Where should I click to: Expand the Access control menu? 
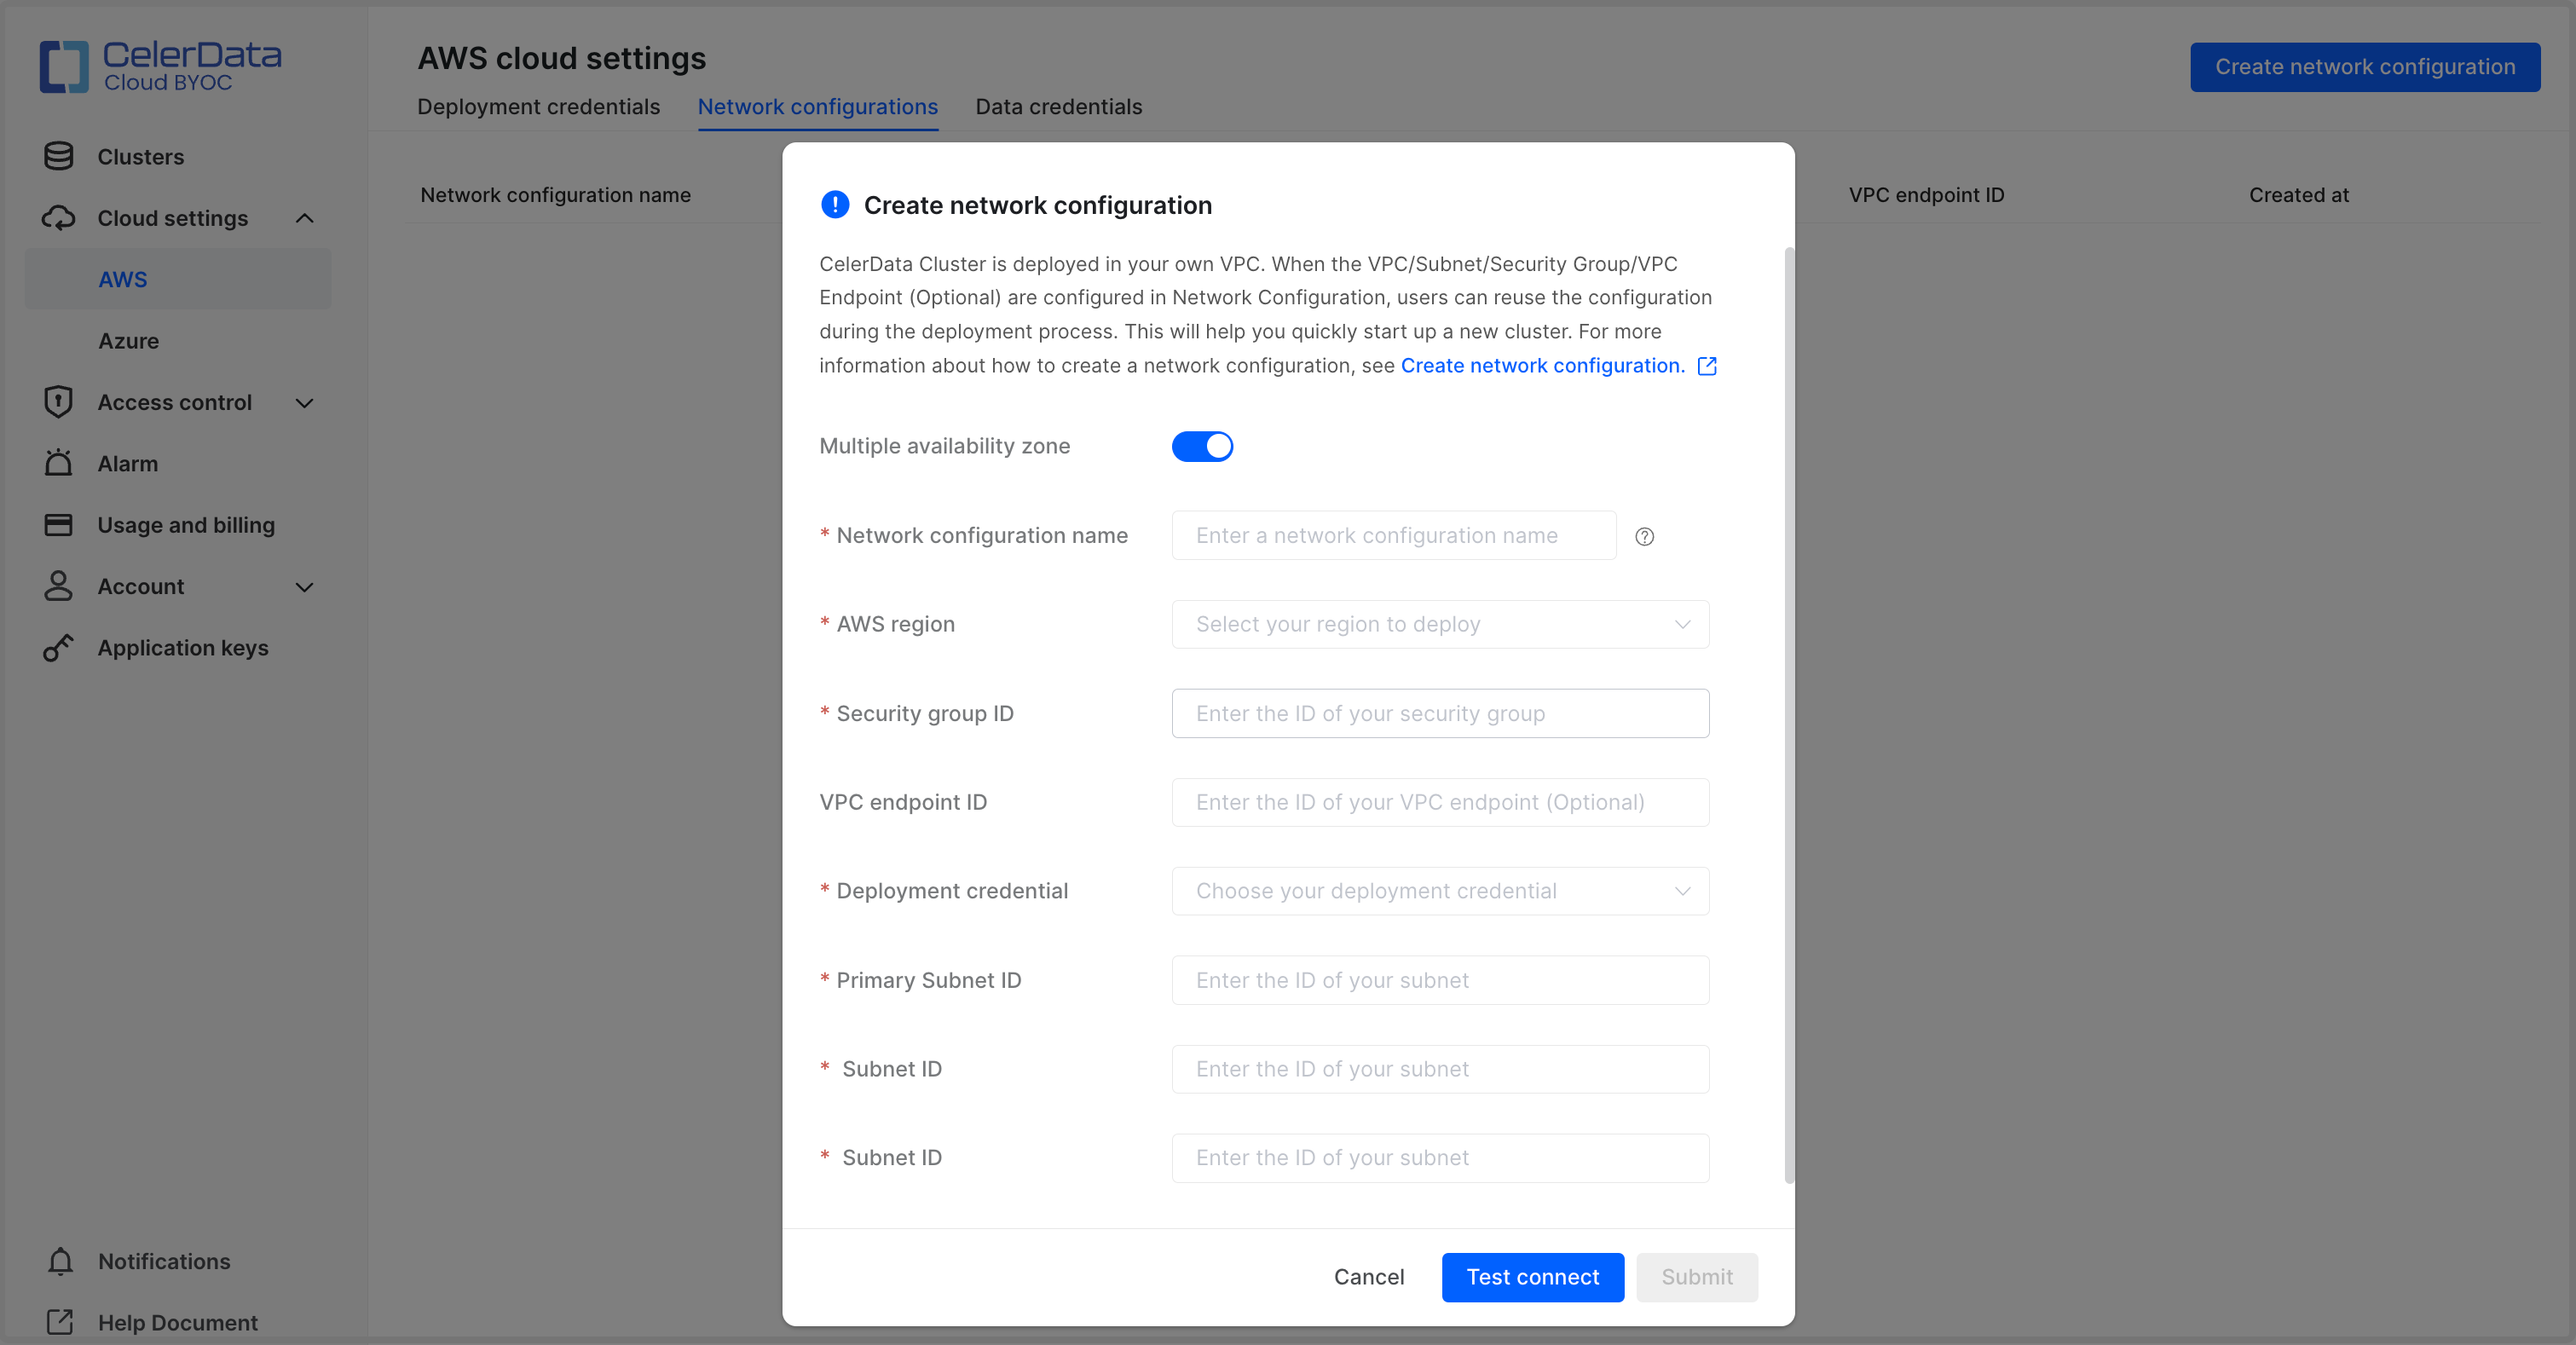[305, 402]
